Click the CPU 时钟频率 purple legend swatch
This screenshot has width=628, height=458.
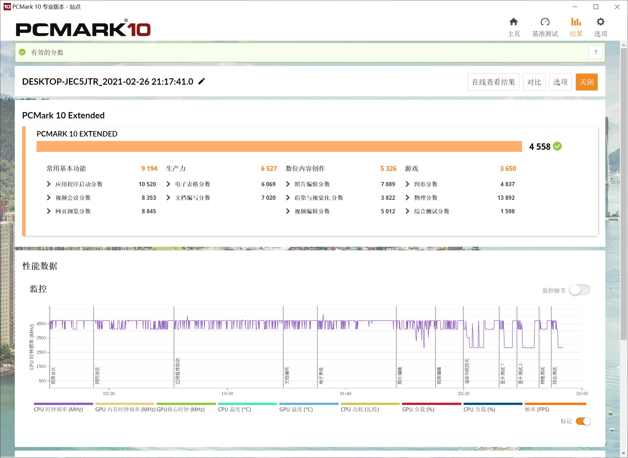[x=63, y=403]
